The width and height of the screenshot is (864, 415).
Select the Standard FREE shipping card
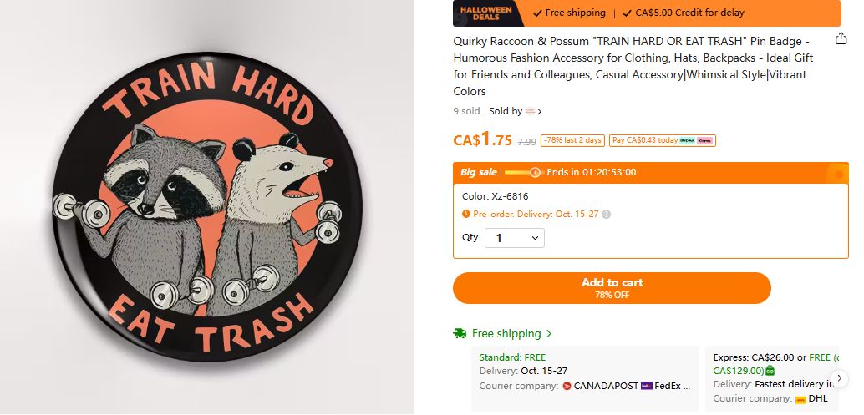click(x=585, y=378)
